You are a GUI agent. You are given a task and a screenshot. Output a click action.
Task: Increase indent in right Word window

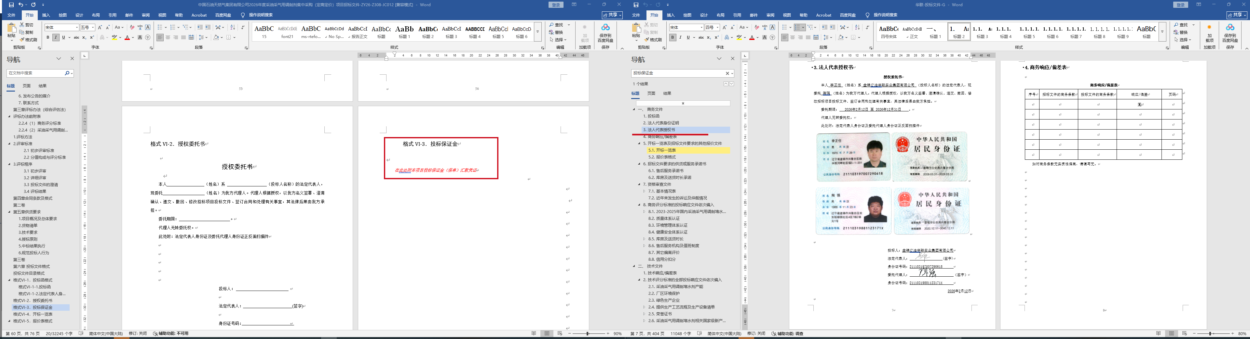pyautogui.click(x=833, y=28)
